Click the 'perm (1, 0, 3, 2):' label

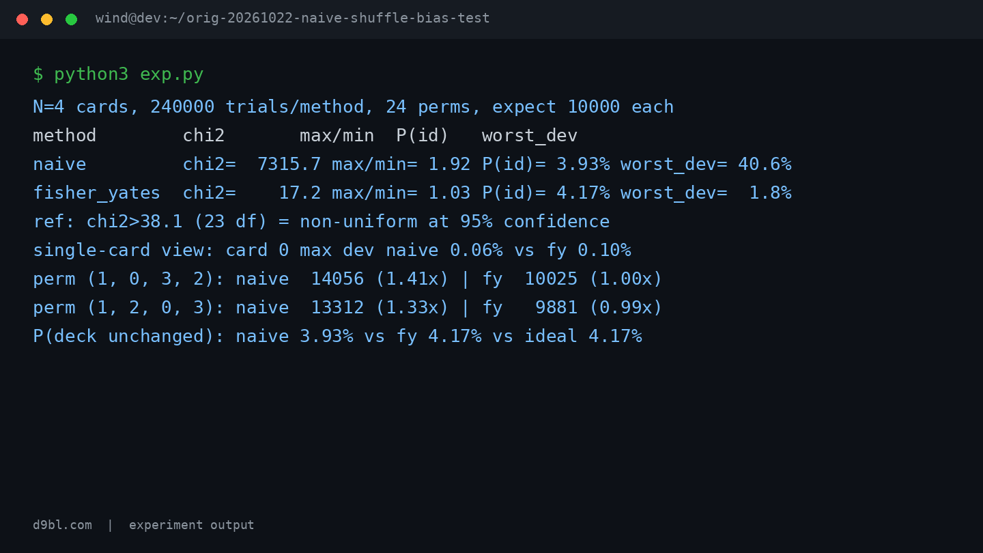pyautogui.click(x=129, y=279)
